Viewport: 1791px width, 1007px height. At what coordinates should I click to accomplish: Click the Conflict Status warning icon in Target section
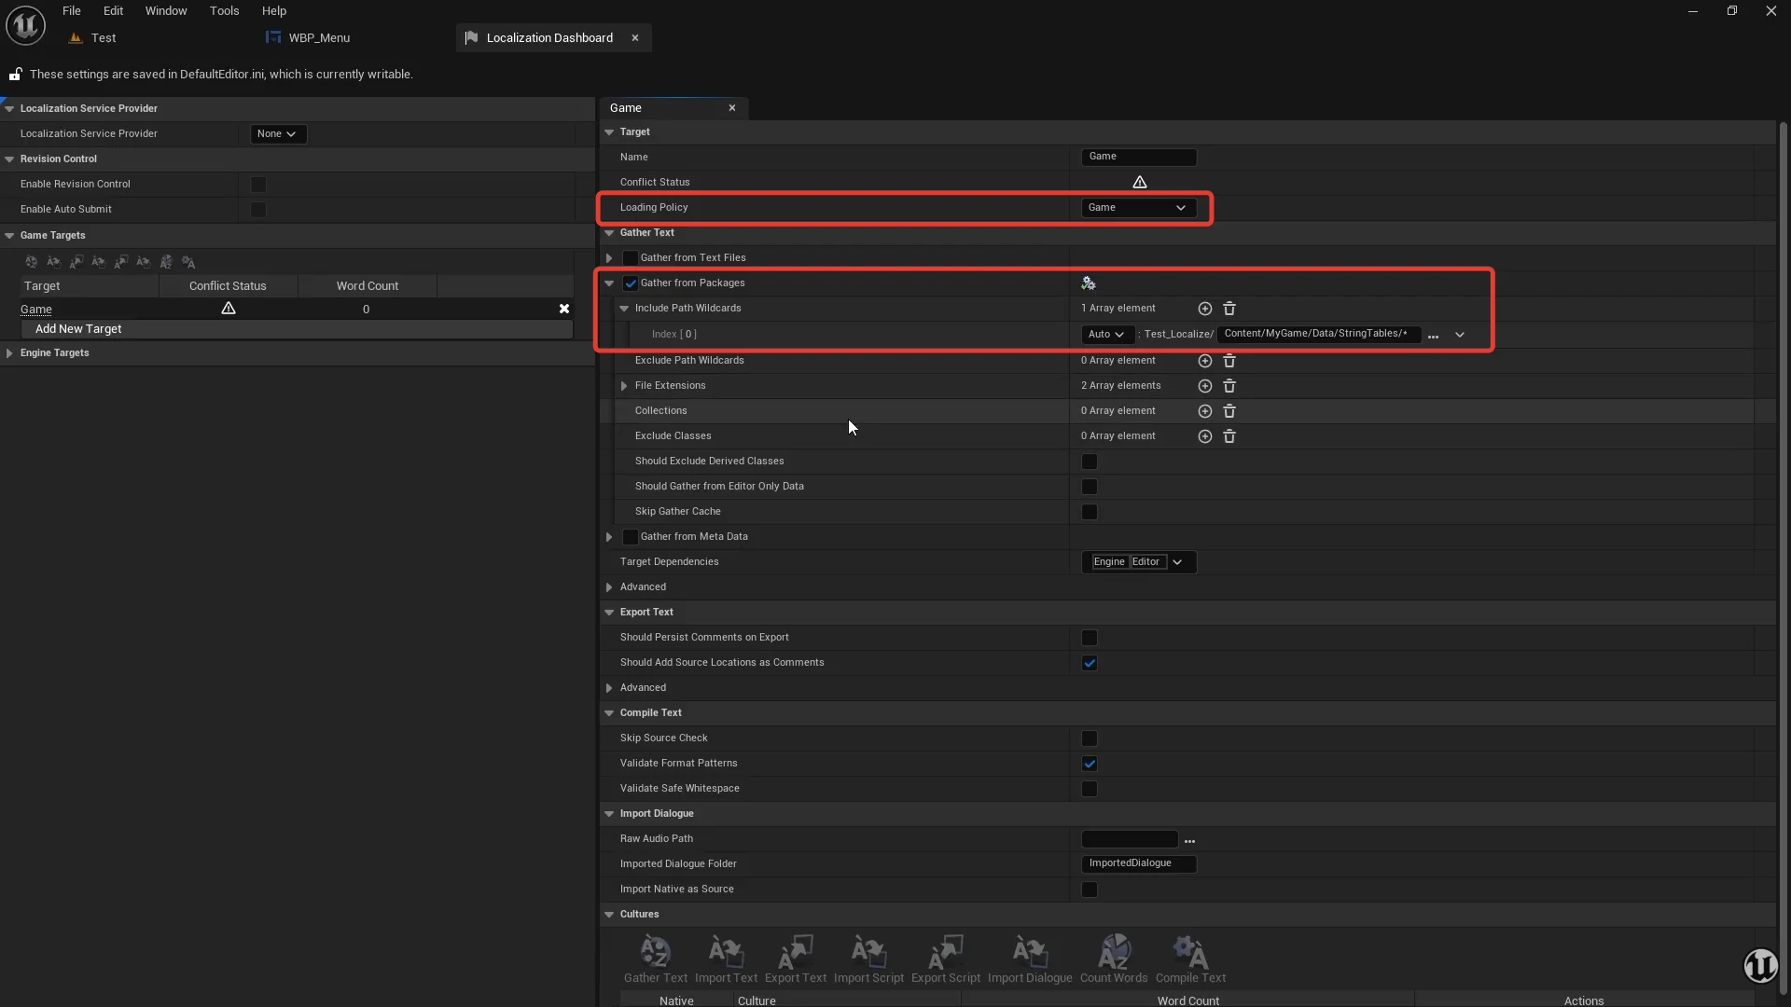pyautogui.click(x=1140, y=182)
